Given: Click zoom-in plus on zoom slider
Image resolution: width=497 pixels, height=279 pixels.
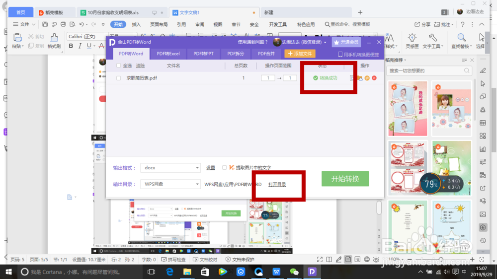Looking at the screenshot, I should [x=472, y=259].
